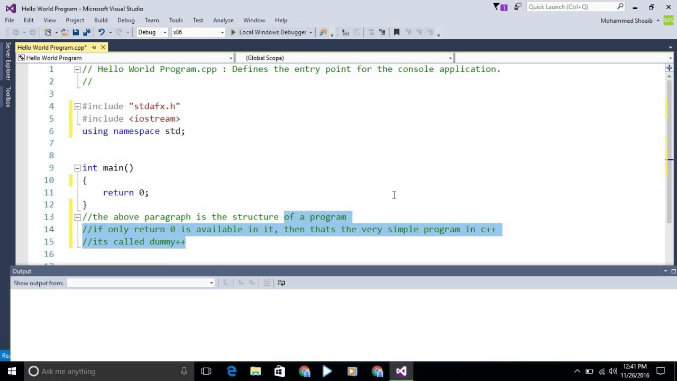The image size is (677, 381).
Task: Click the Send Feedback icon
Action: tap(517, 7)
